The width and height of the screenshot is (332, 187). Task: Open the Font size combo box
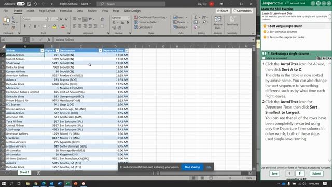pos(53,19)
